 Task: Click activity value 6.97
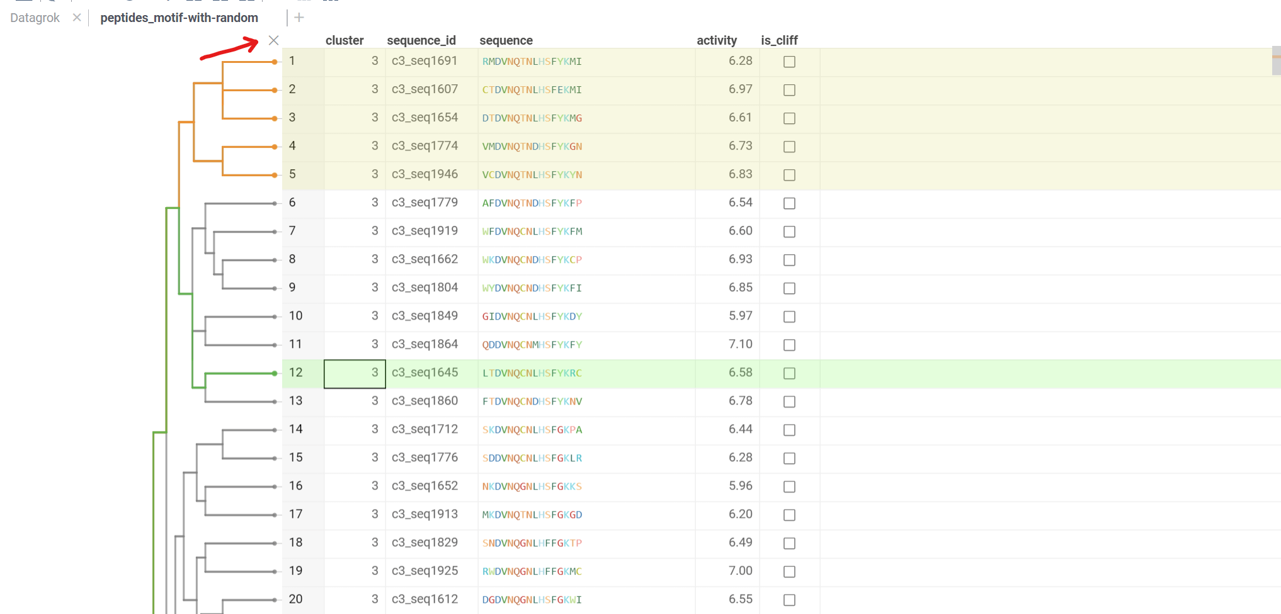[x=740, y=89]
